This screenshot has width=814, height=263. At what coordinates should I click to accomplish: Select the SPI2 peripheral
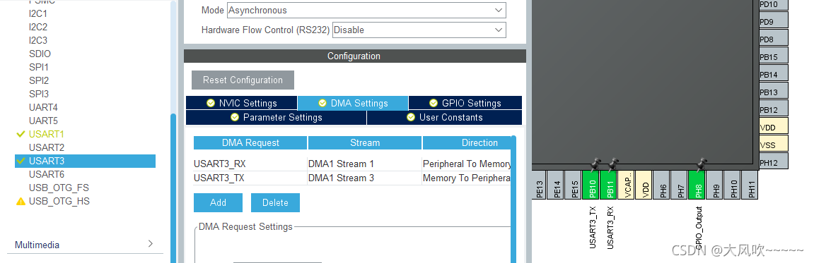click(39, 81)
